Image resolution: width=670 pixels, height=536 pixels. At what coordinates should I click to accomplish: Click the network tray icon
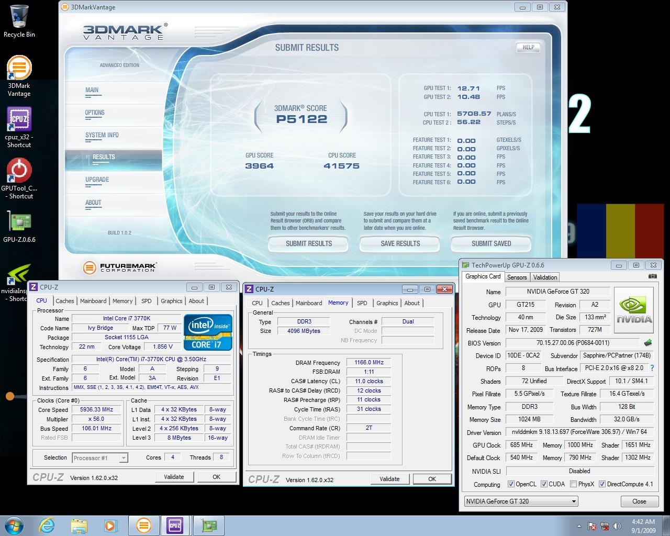605,526
